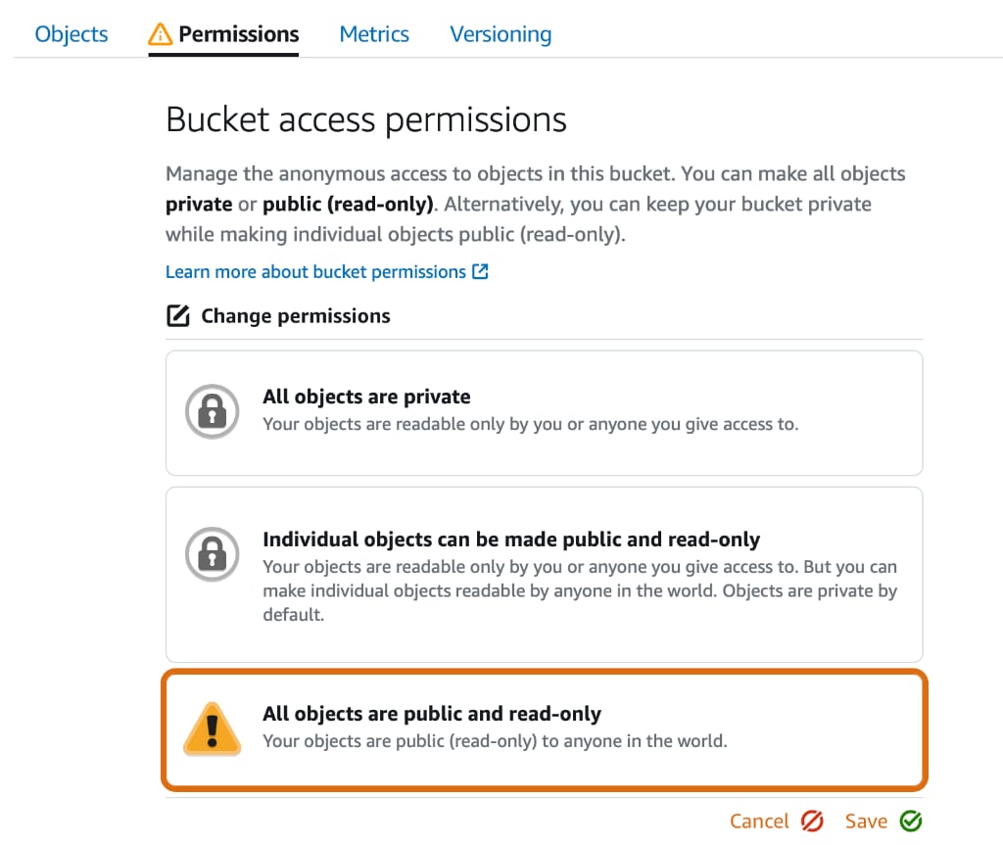Switch to the Versioning tab
Image resolution: width=1003 pixels, height=845 pixels.
pyautogui.click(x=500, y=33)
